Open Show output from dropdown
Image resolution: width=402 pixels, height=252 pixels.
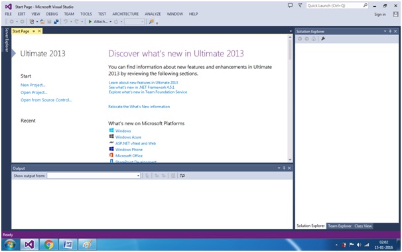[138, 176]
